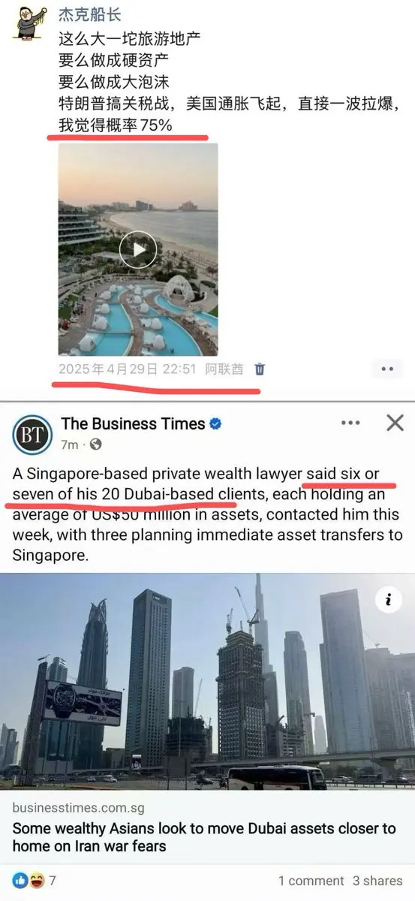This screenshot has height=901, width=415.
Task: Click the 7m post time
Action: coord(70,445)
